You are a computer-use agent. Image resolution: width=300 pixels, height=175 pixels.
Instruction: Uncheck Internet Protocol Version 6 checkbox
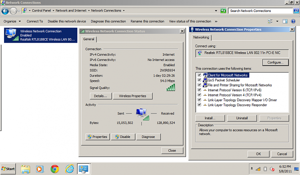(199, 90)
